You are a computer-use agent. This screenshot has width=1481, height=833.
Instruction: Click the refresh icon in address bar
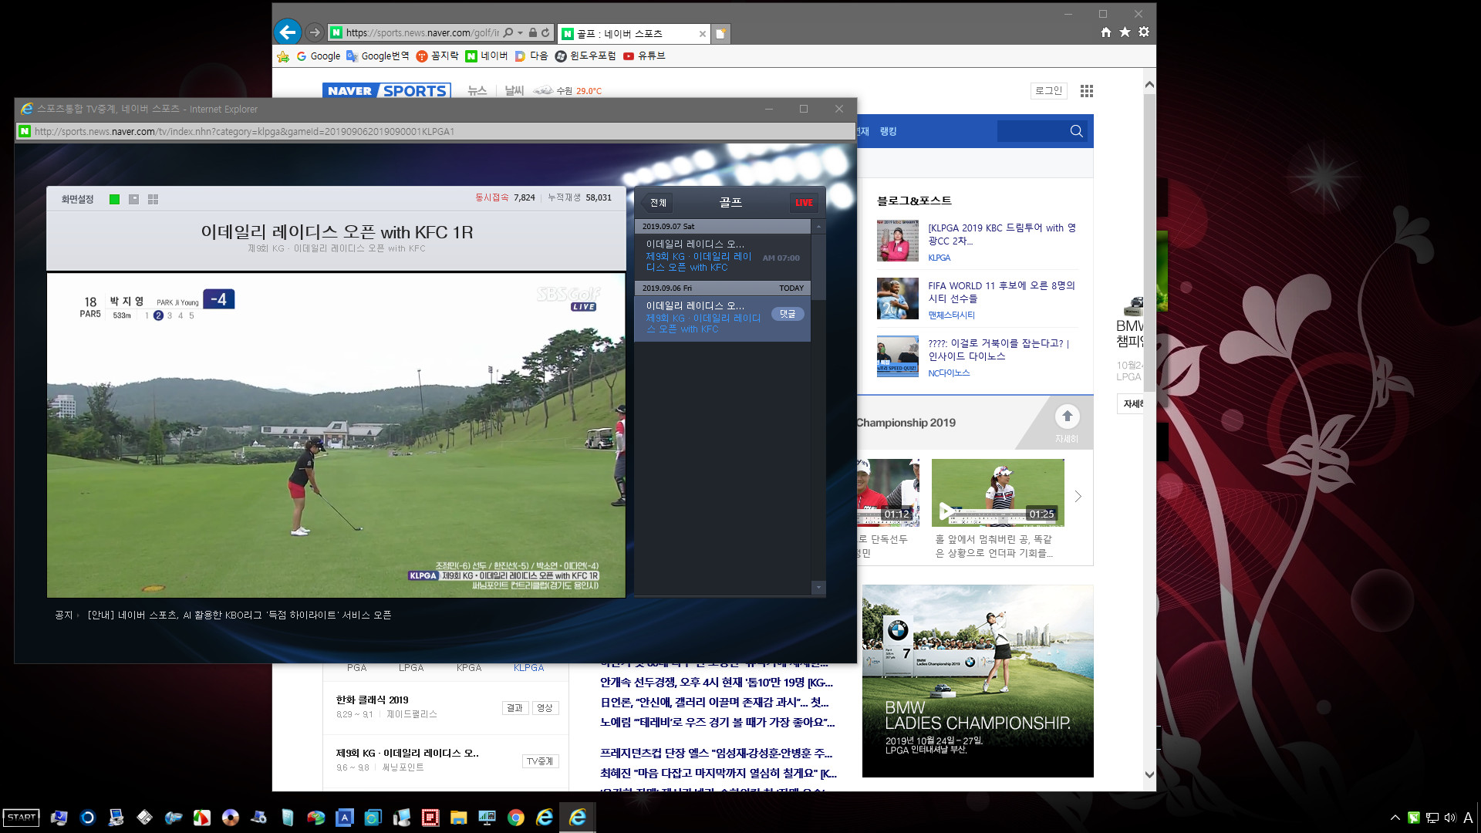coord(545,32)
